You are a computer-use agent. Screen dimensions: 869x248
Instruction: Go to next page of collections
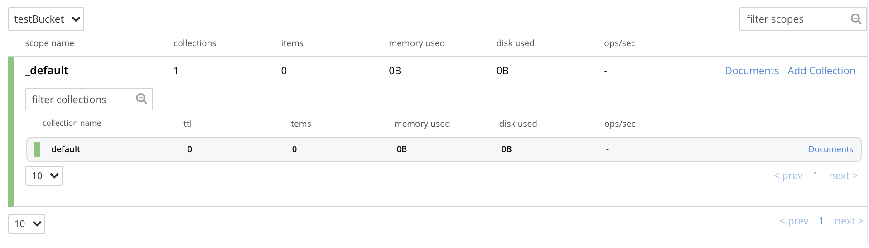(x=843, y=176)
